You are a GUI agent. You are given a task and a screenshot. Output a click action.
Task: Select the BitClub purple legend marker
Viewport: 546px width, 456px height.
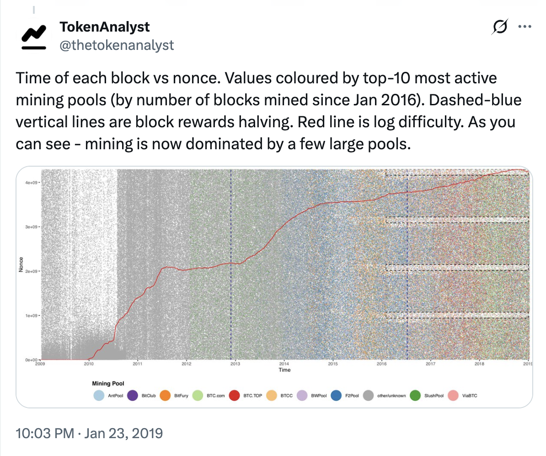(134, 396)
